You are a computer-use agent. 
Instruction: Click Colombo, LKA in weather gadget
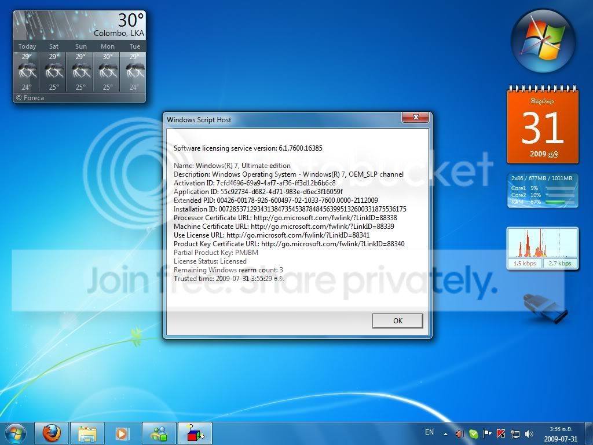click(119, 33)
